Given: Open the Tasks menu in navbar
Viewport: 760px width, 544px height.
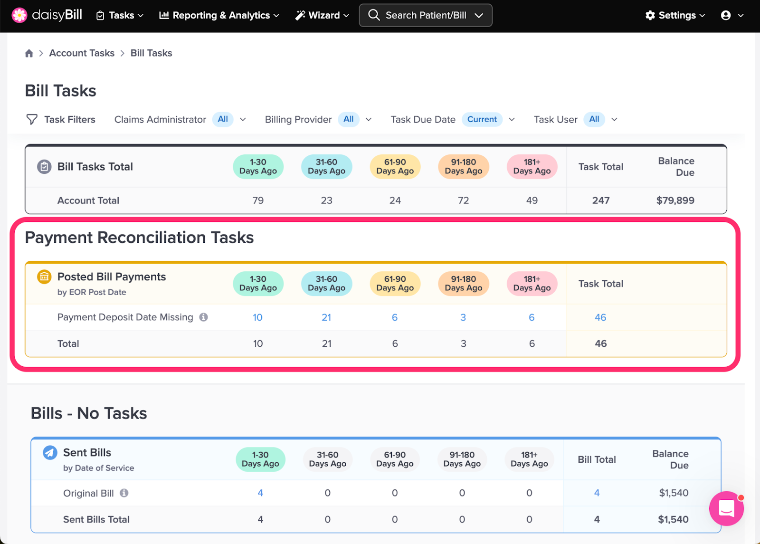Looking at the screenshot, I should click(120, 15).
